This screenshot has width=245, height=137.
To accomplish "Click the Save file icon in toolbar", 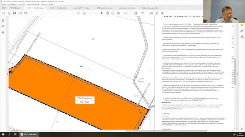I will click(3, 13).
